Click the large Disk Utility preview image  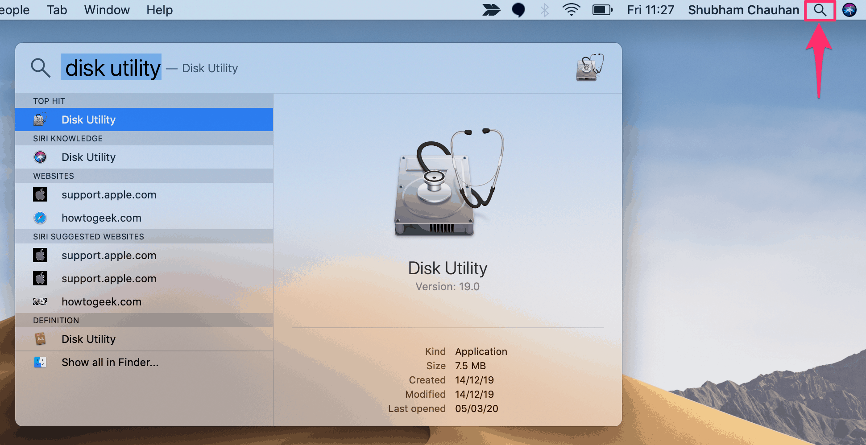448,182
